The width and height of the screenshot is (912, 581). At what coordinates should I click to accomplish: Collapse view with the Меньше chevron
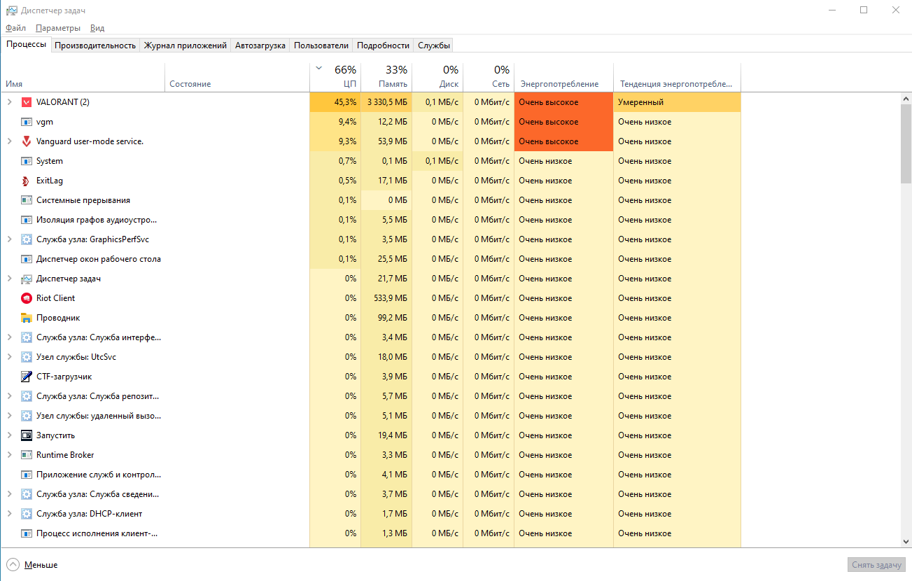[13, 564]
